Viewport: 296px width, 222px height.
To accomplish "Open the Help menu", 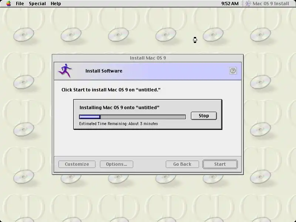I will 56,4.
